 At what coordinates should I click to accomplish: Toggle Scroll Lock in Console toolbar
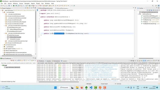(139, 61)
